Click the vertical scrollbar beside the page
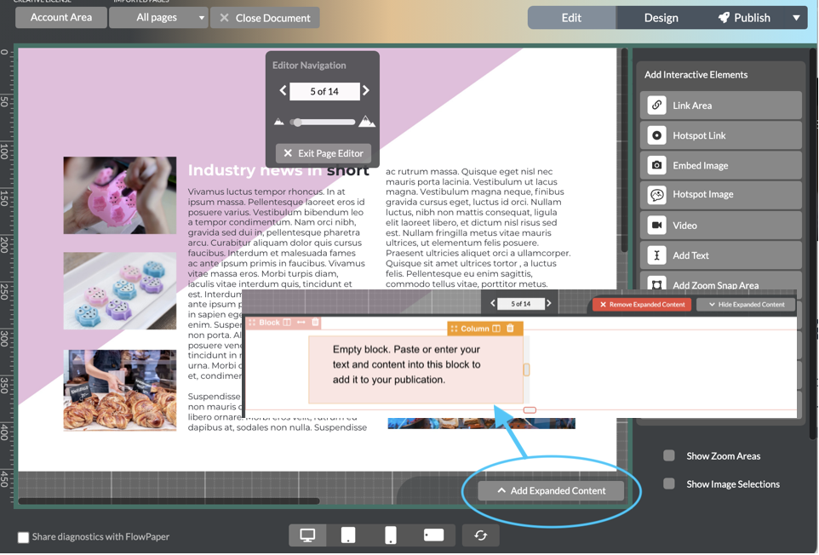 (624, 151)
